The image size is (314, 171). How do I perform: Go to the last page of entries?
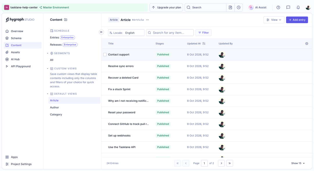229,163
